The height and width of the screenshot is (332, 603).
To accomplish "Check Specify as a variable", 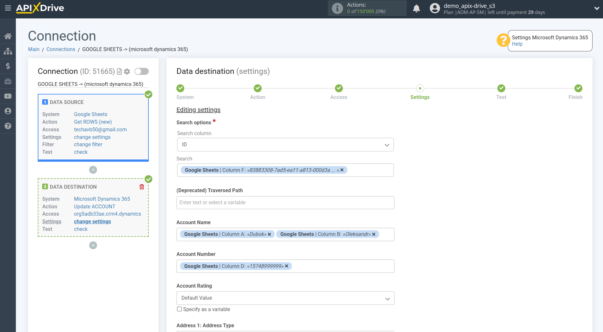I will [x=180, y=309].
